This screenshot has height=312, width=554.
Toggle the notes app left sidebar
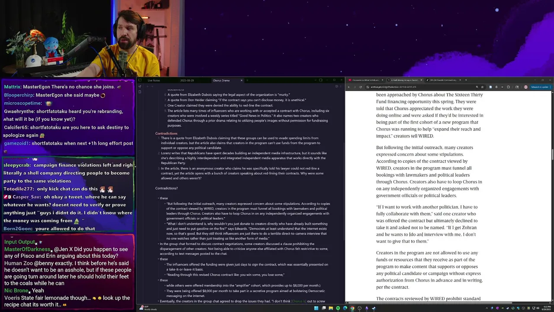[x=140, y=80]
